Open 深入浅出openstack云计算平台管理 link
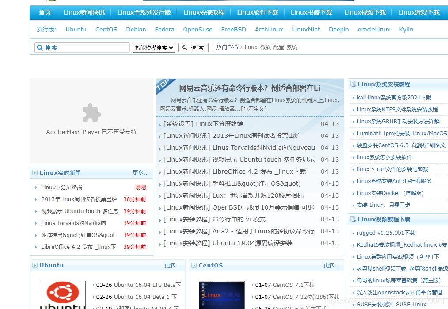448x309 pixels. [x=399, y=293]
